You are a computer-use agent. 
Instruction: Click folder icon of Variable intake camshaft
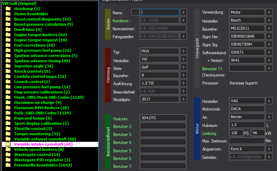(8, 144)
